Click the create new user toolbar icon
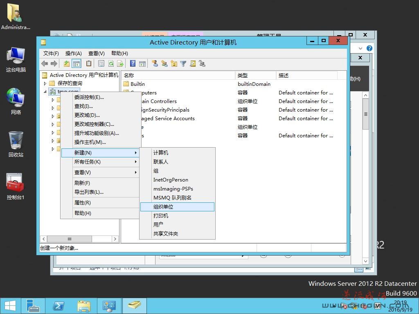The width and height of the screenshot is (419, 314). [155, 63]
